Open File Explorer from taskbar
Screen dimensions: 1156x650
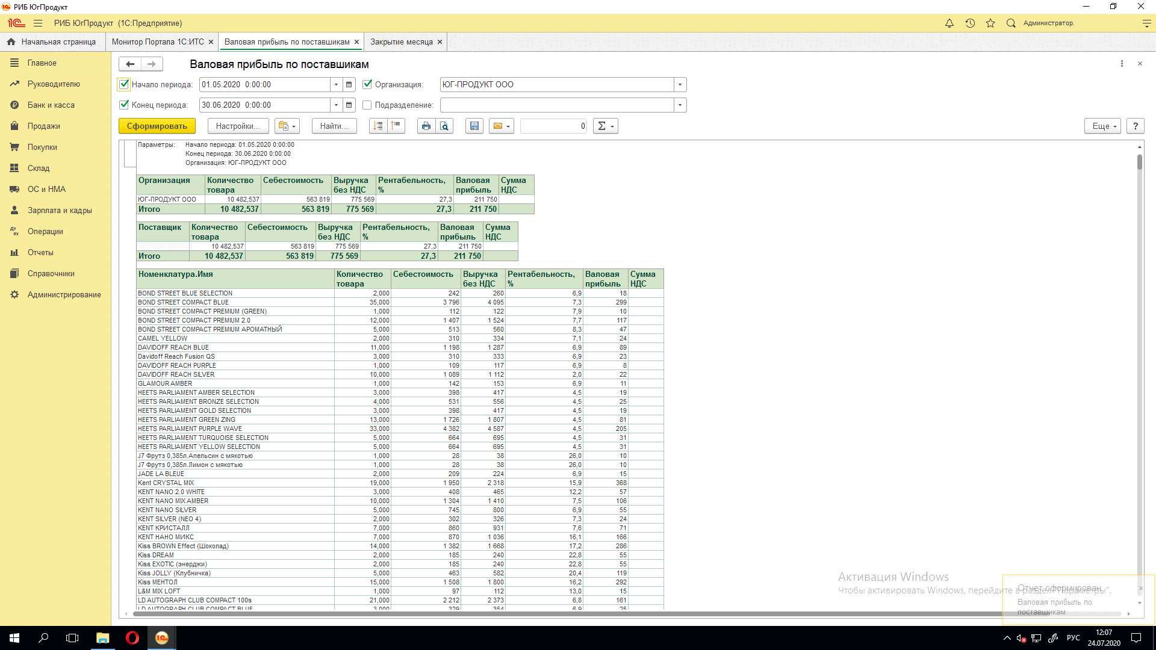pyautogui.click(x=103, y=638)
